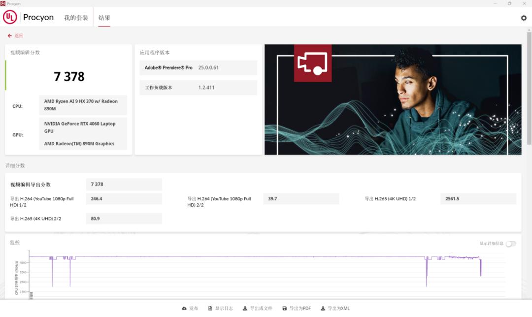This screenshot has height=317, width=532.
Task: Switch to the 结果 tab
Action: click(x=104, y=18)
